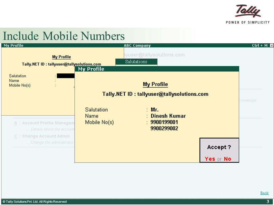Close the window with the X button

[x=271, y=45]
